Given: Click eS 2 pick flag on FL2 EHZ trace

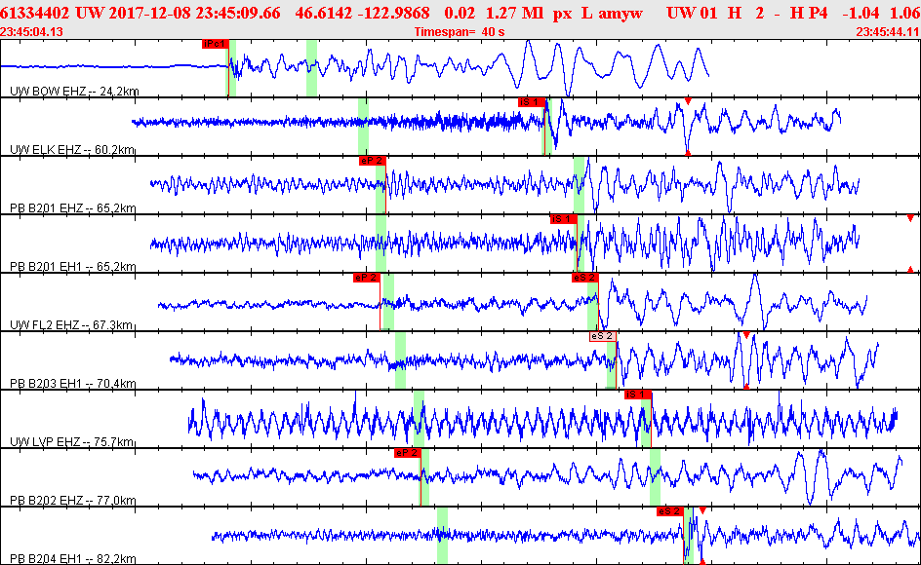Looking at the screenshot, I should [x=584, y=278].
